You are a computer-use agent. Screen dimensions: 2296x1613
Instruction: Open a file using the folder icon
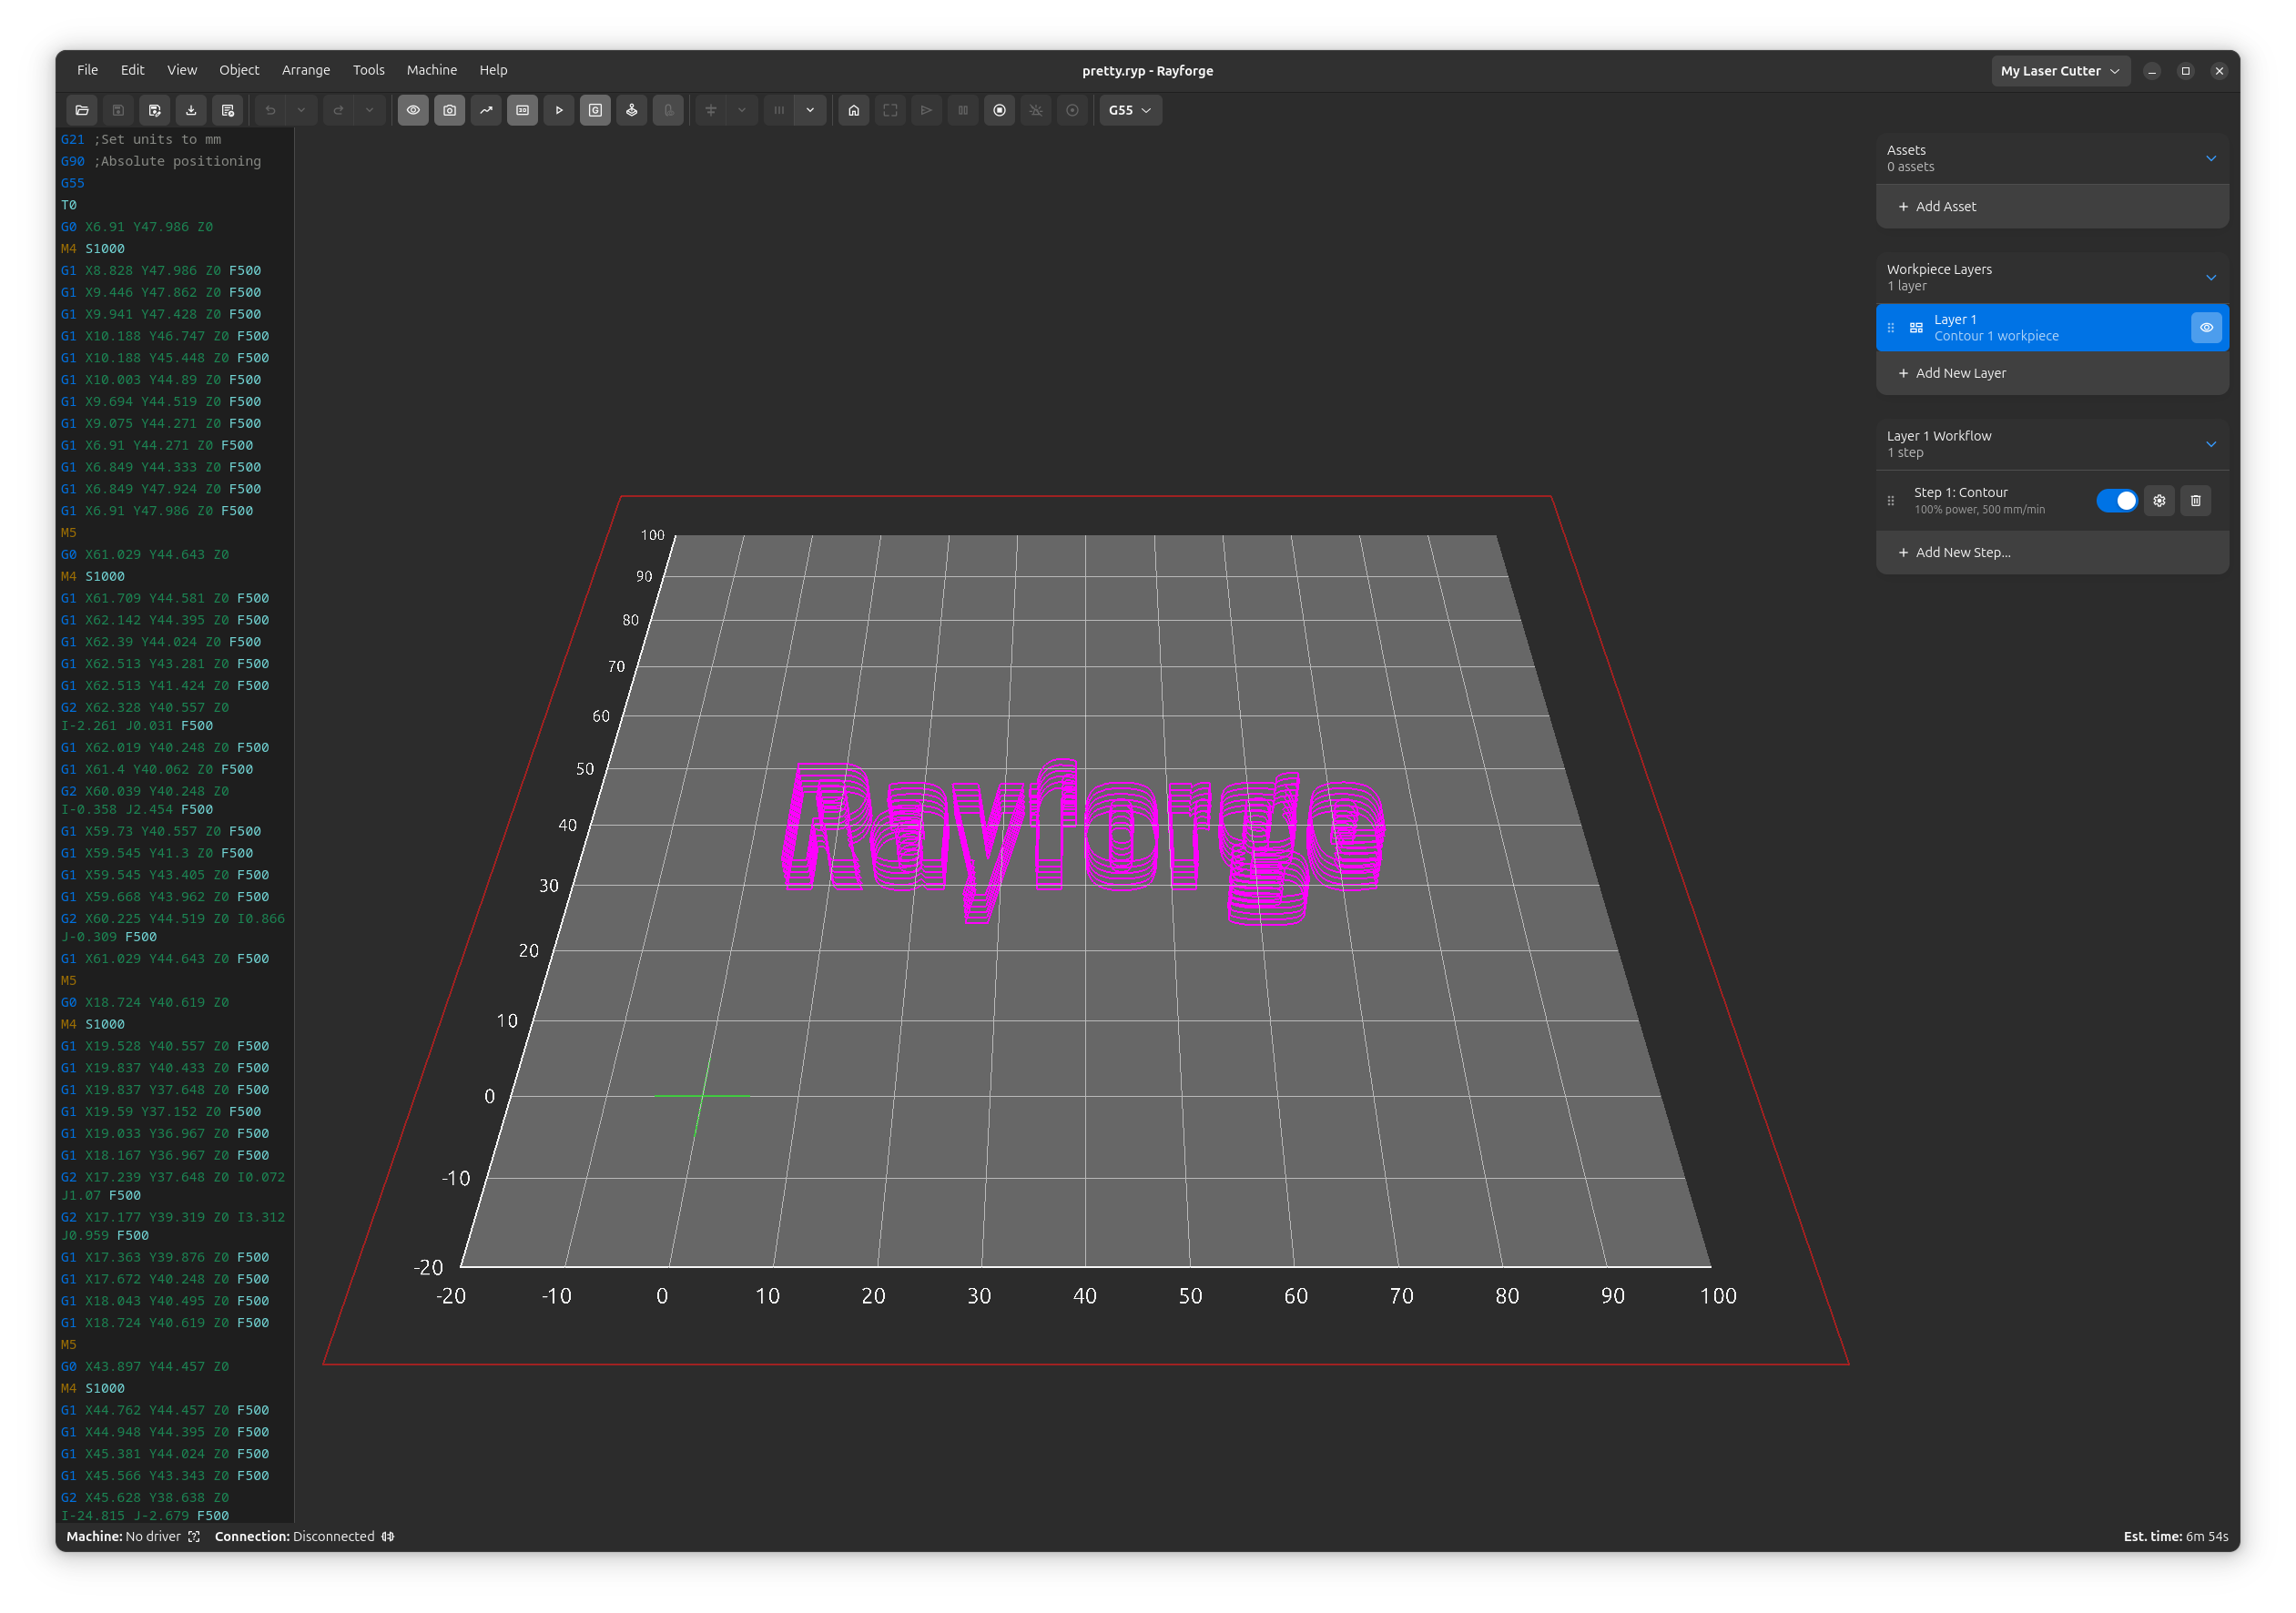click(82, 110)
